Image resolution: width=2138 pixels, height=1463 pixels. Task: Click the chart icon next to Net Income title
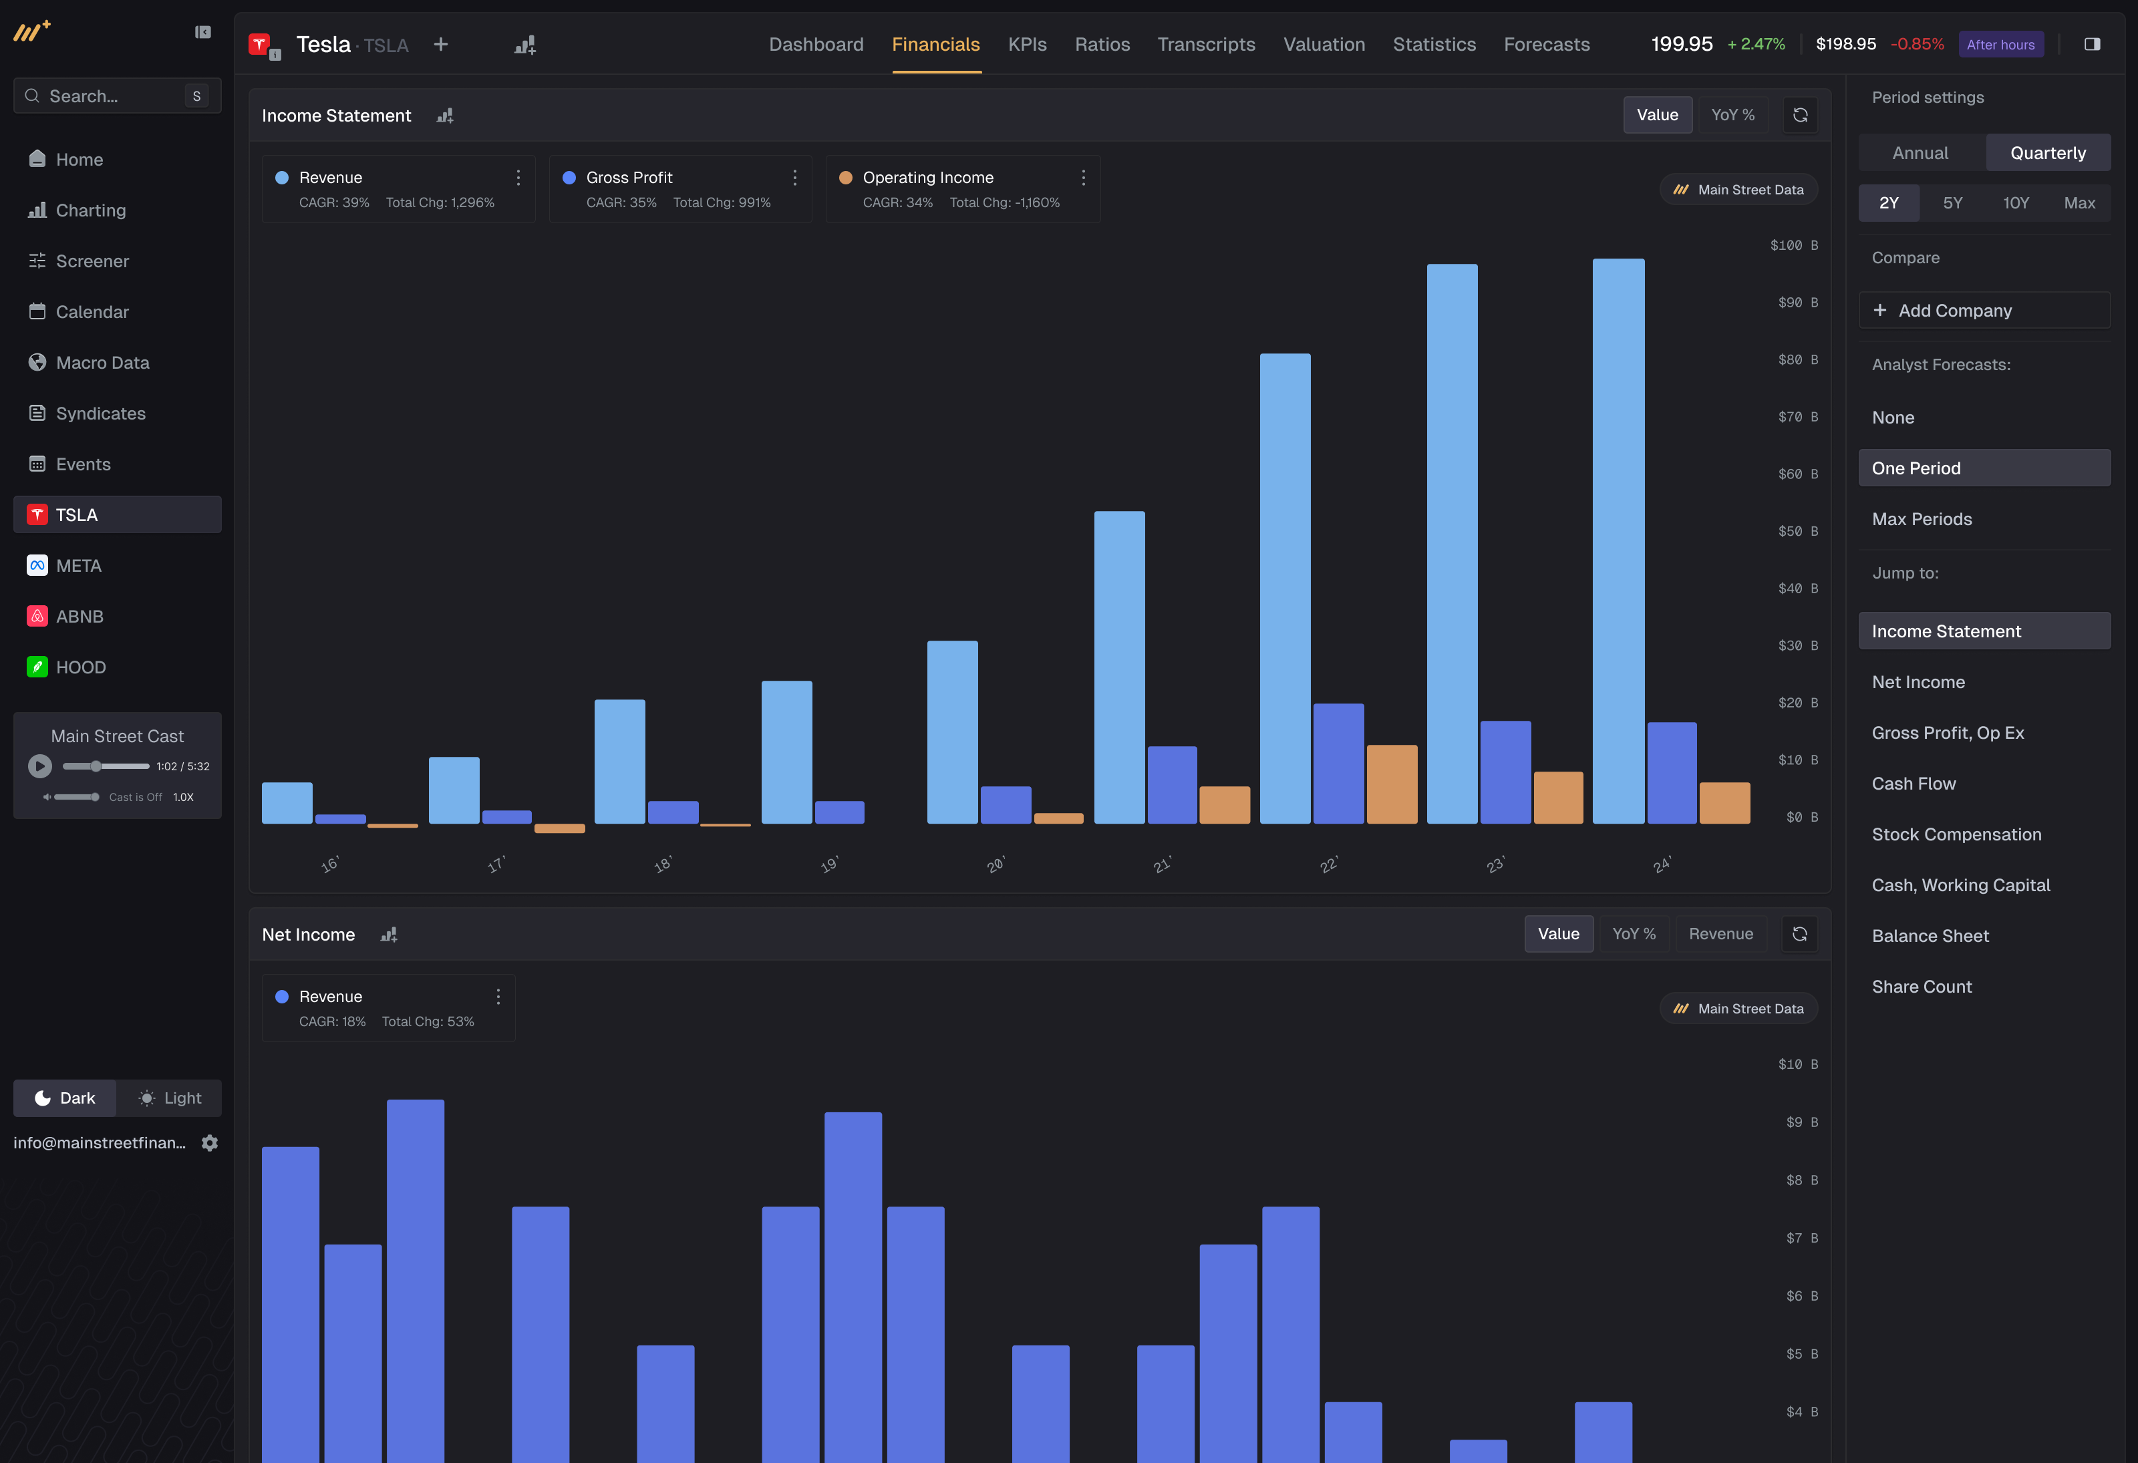[x=389, y=935]
